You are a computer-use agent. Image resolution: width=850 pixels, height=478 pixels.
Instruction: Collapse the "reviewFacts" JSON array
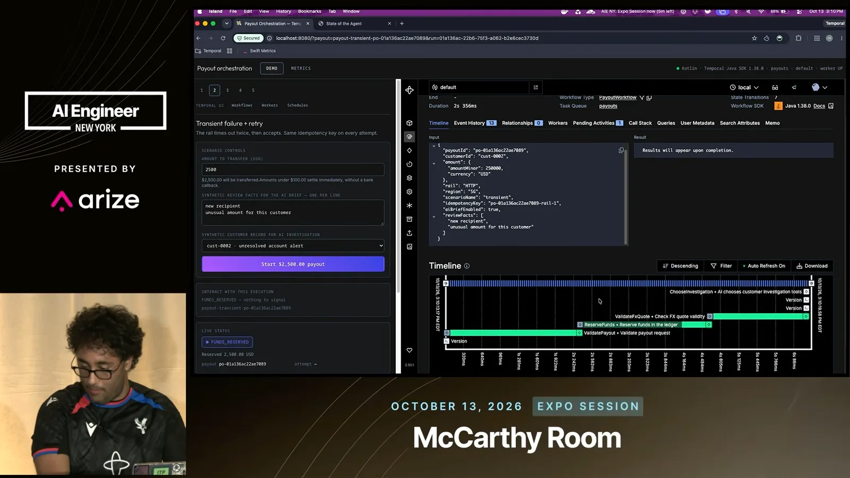click(x=434, y=216)
